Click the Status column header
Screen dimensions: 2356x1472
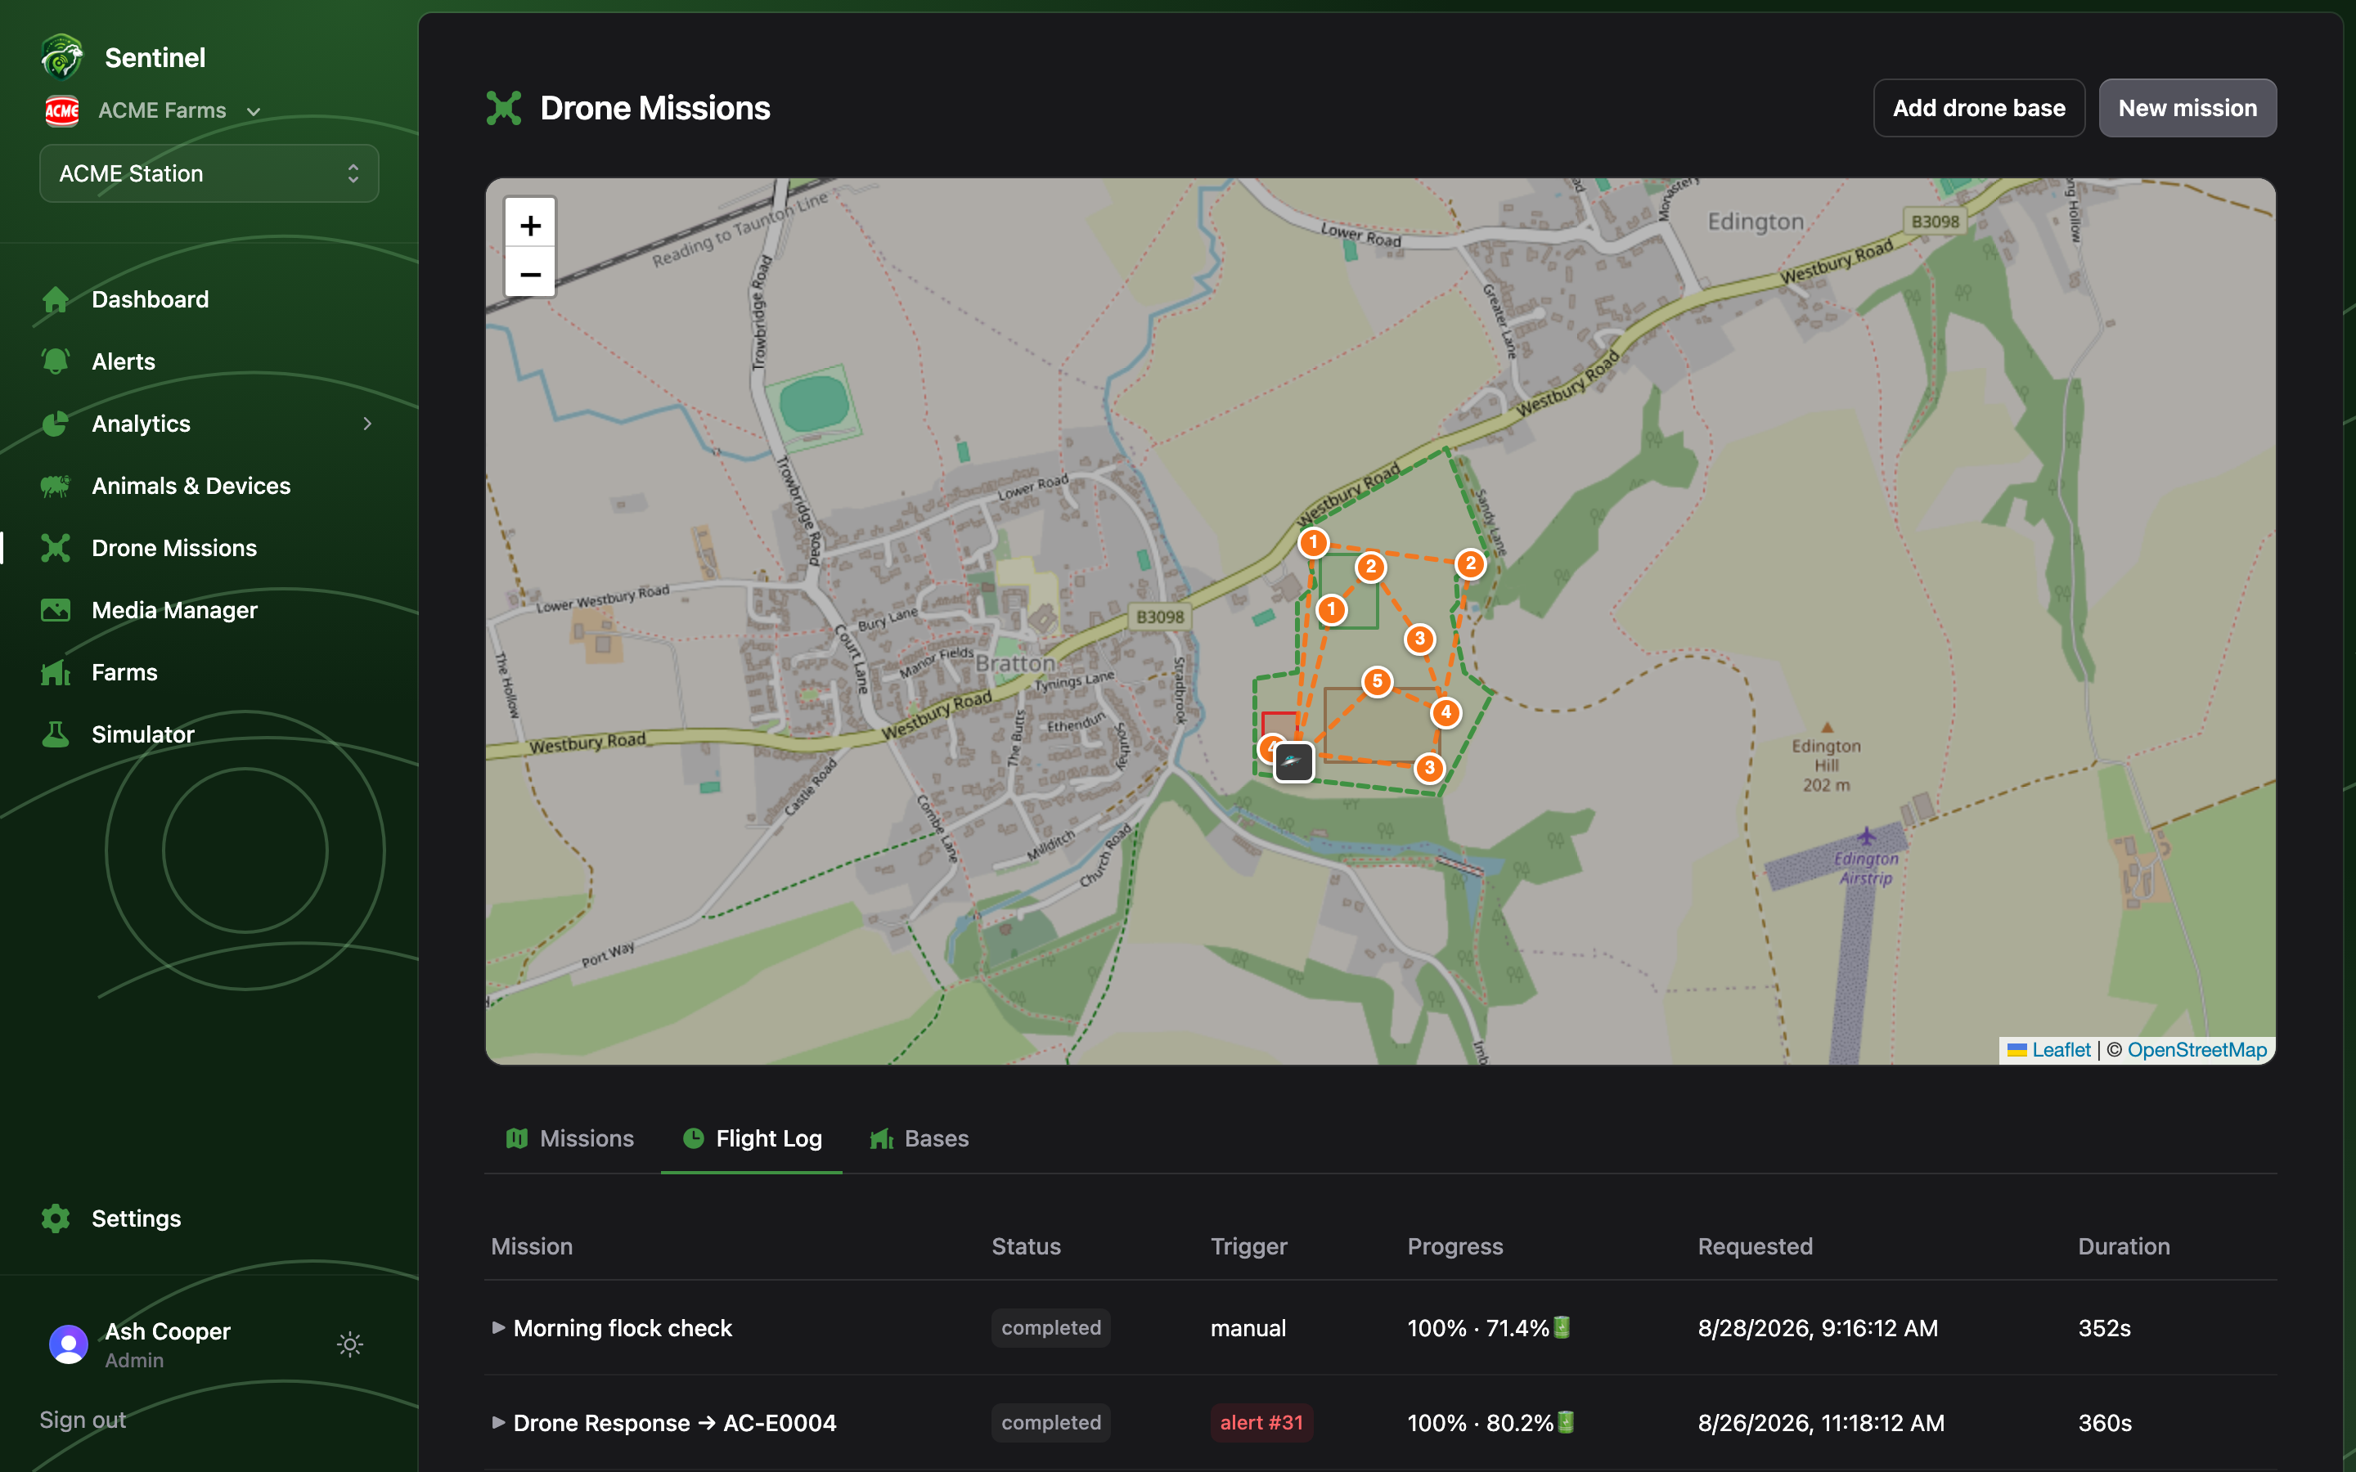click(x=1026, y=1246)
